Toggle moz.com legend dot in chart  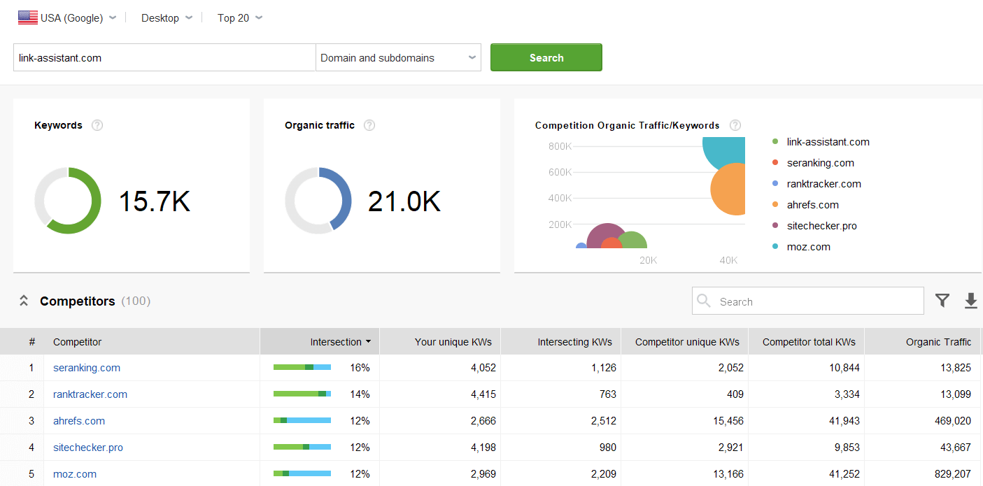[x=775, y=247]
